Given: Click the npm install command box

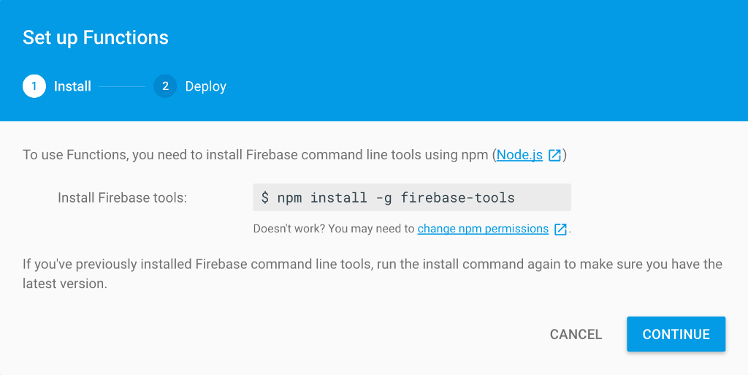Looking at the screenshot, I should 411,197.
